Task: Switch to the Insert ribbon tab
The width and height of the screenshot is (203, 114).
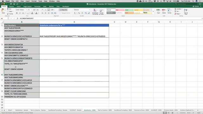Action: 19,6
